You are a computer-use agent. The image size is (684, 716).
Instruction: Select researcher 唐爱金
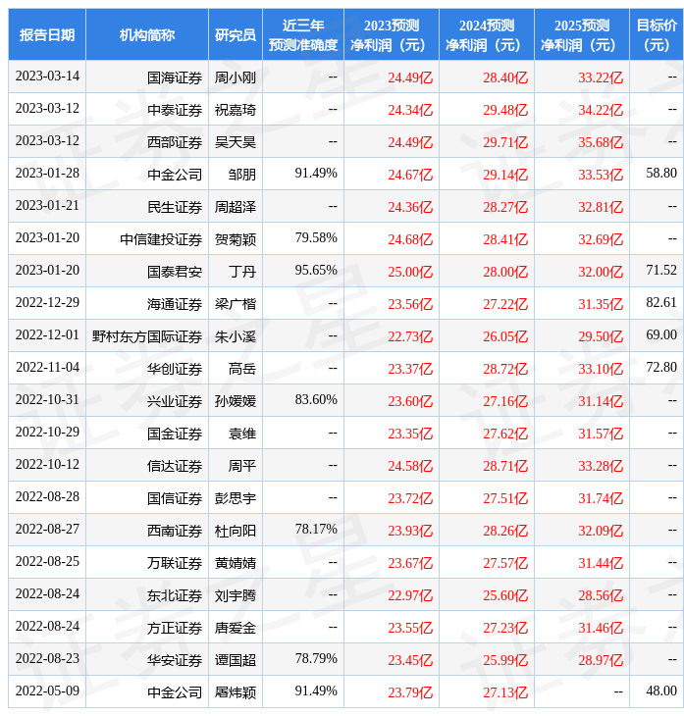(236, 629)
